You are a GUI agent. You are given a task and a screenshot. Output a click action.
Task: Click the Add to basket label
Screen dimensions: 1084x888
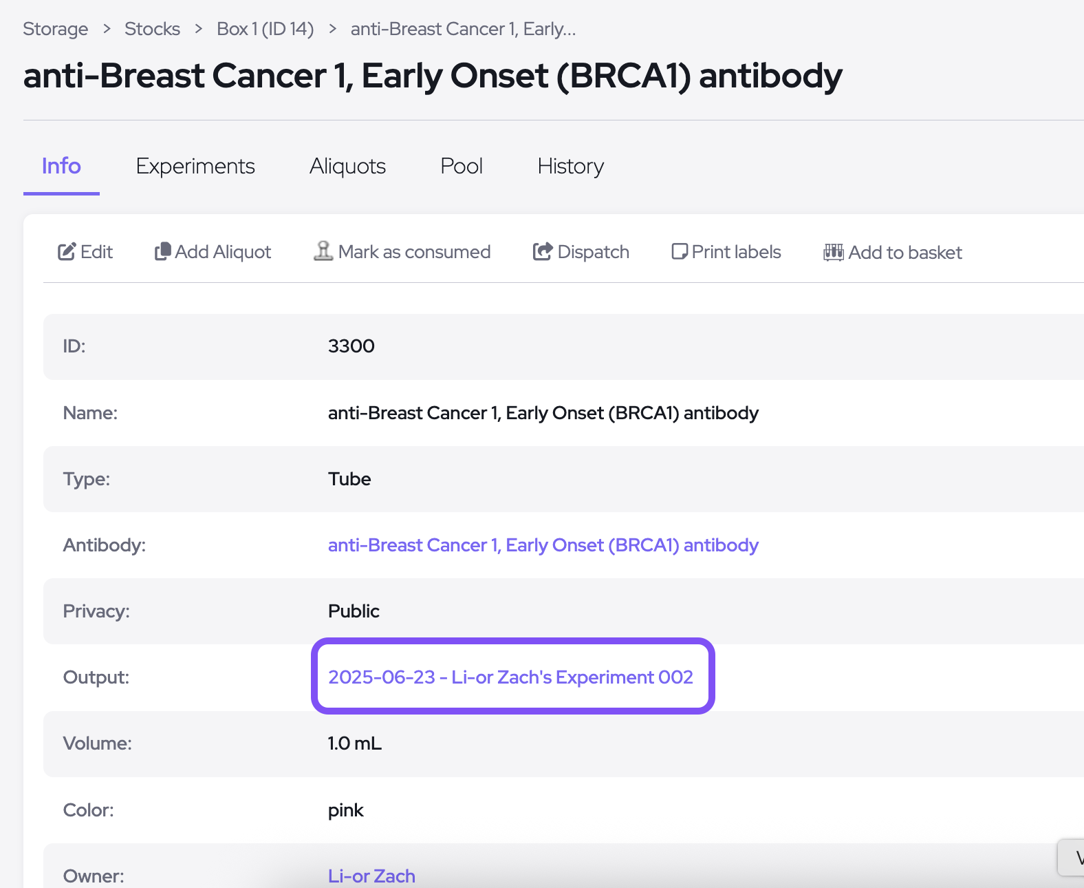click(905, 253)
